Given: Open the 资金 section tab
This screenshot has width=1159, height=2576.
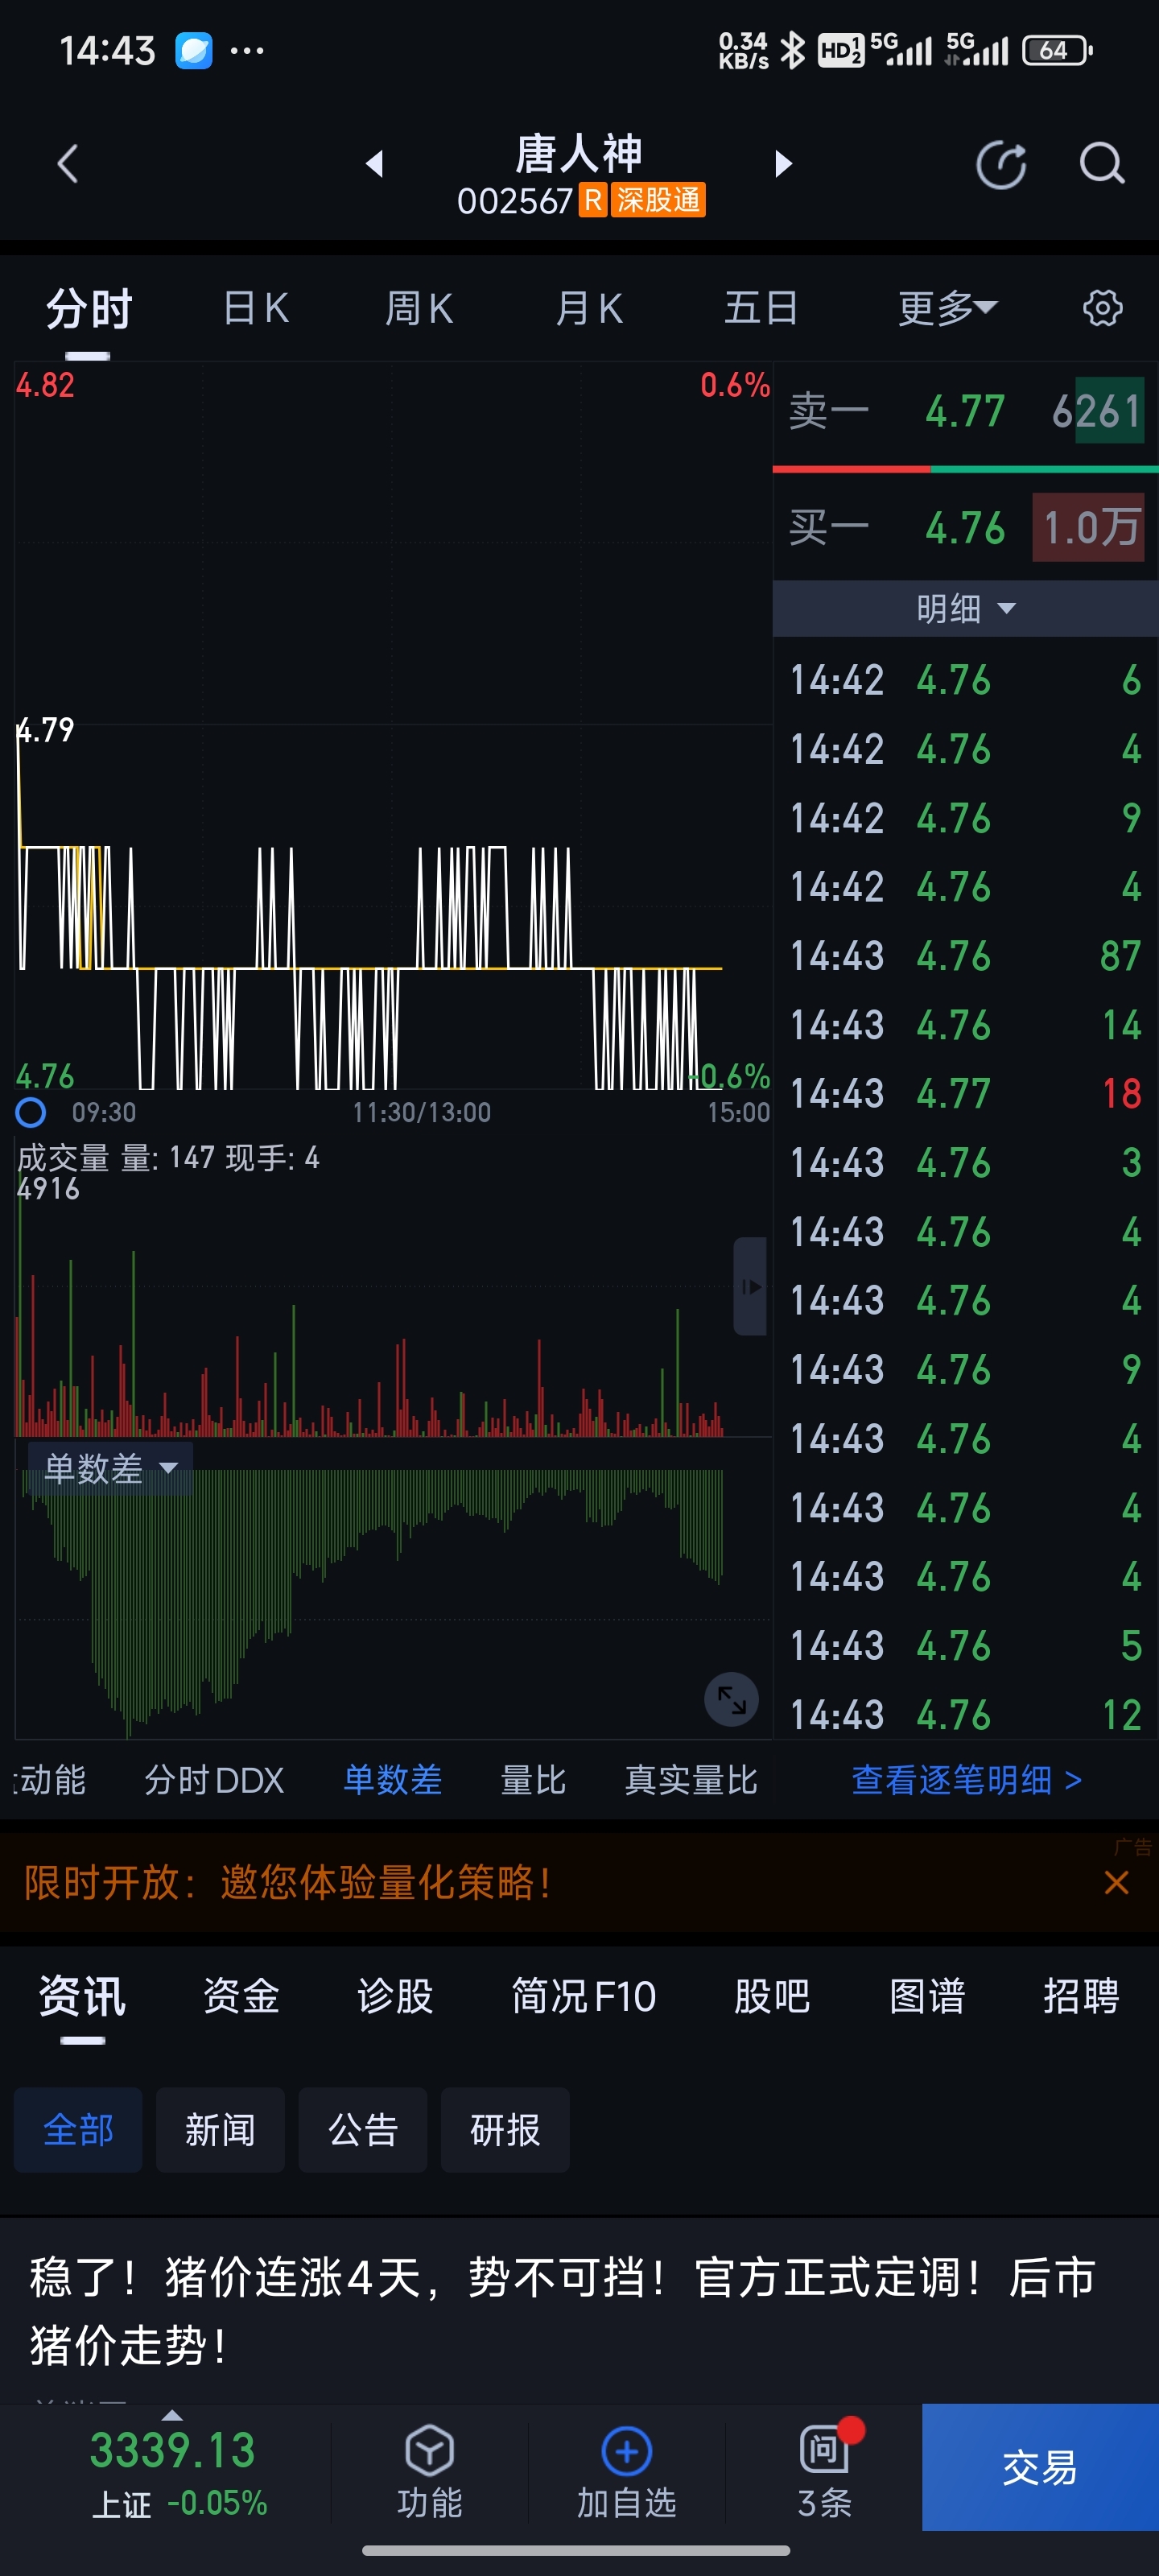Looking at the screenshot, I should 241,1996.
